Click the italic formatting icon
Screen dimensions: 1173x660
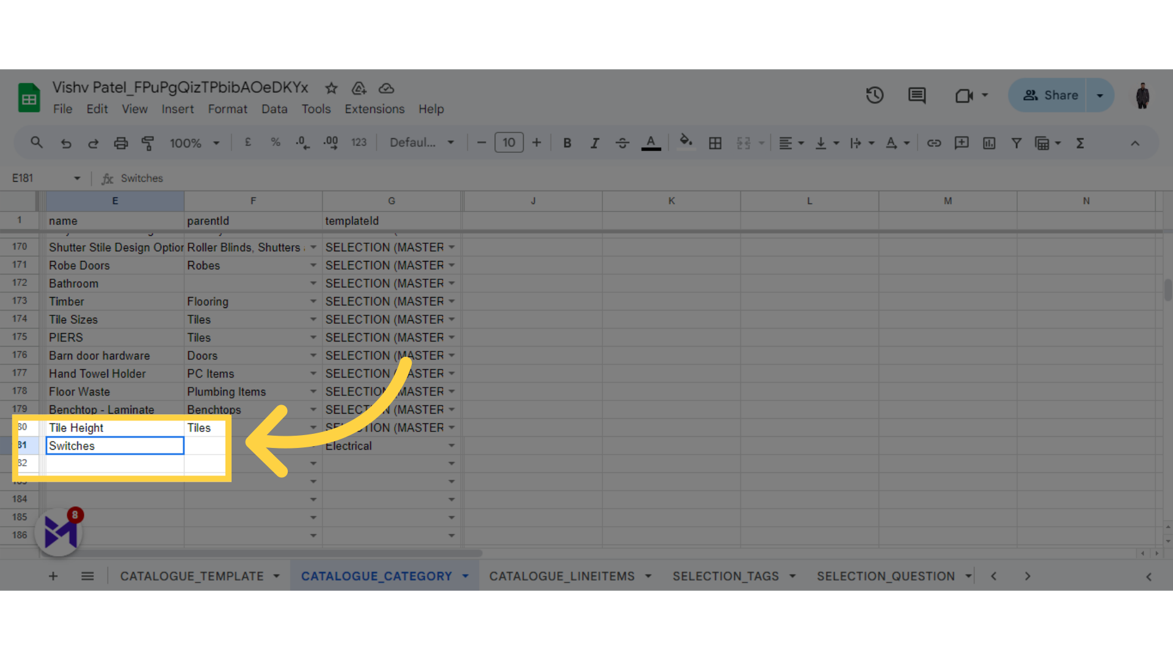tap(594, 144)
